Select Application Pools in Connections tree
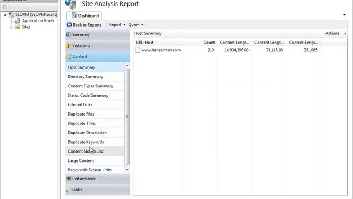Viewport: 353px width, 199px height. (x=38, y=21)
